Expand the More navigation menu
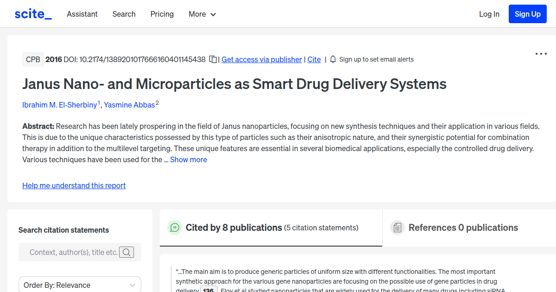This screenshot has width=556, height=292. (202, 14)
